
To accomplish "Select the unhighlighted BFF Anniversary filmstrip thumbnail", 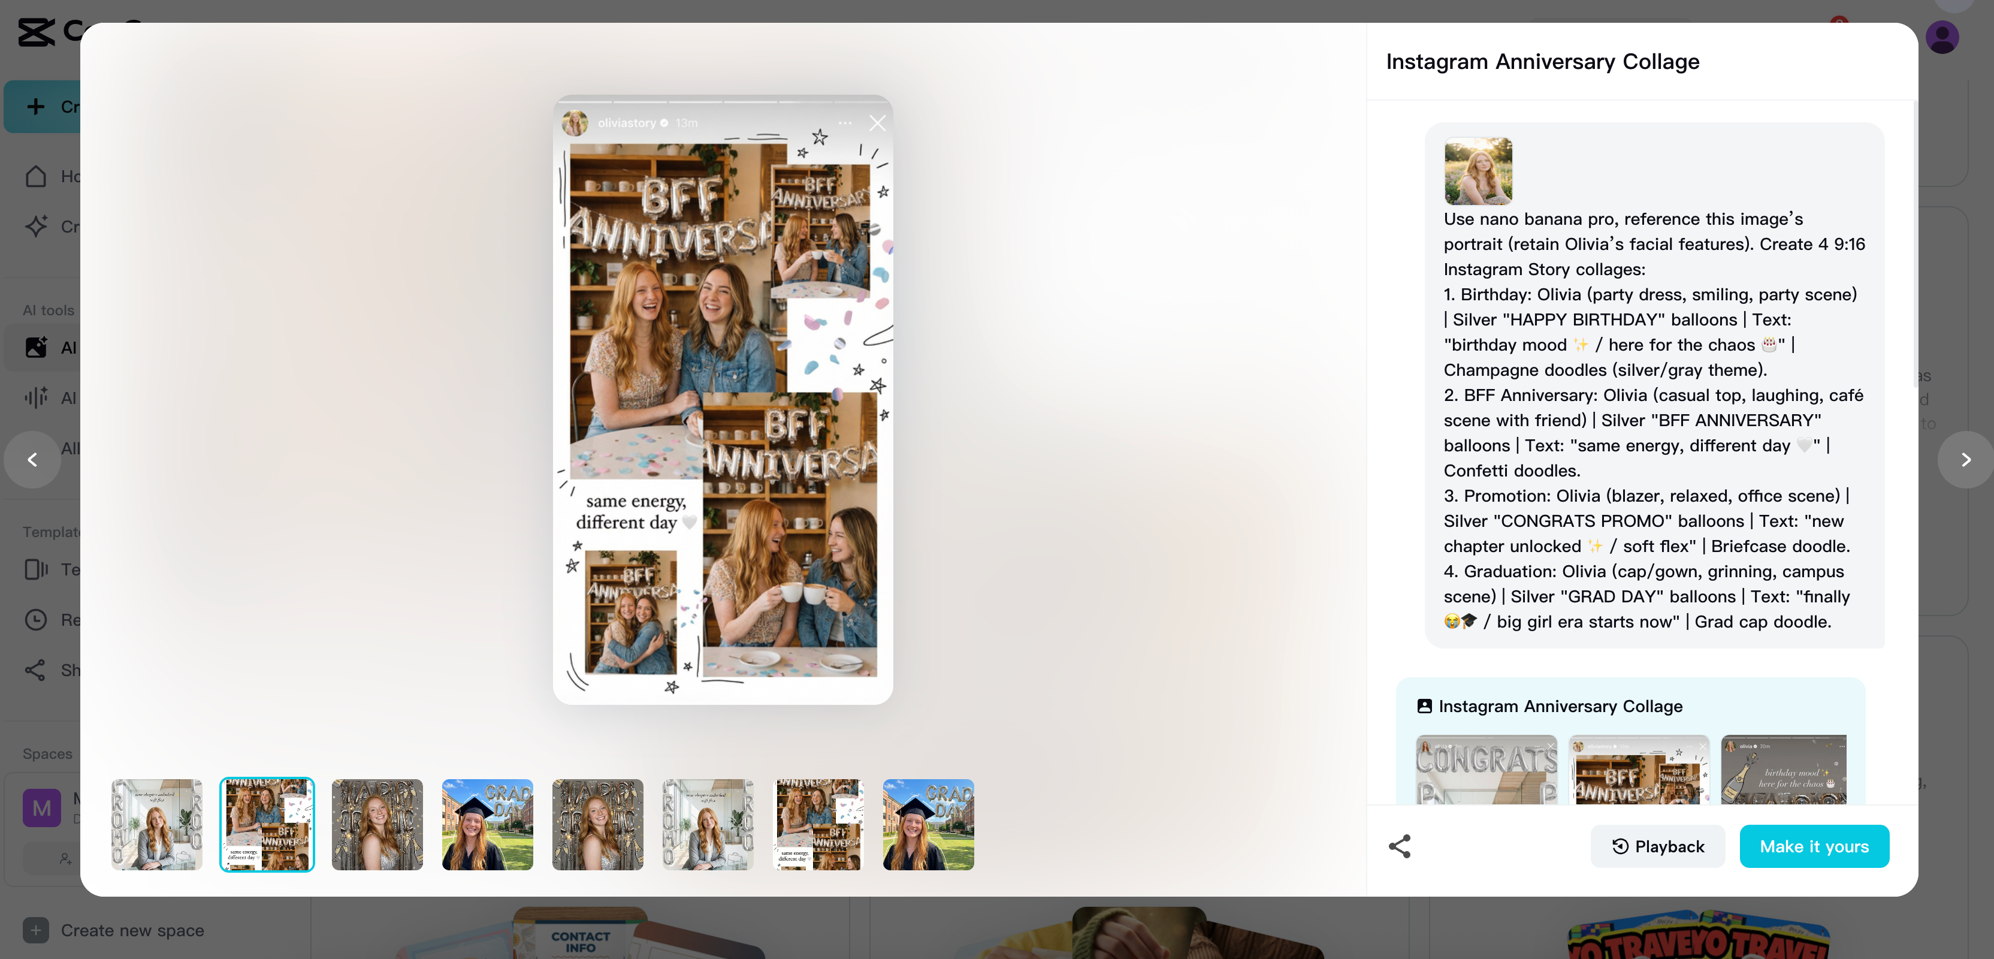I will [818, 824].
